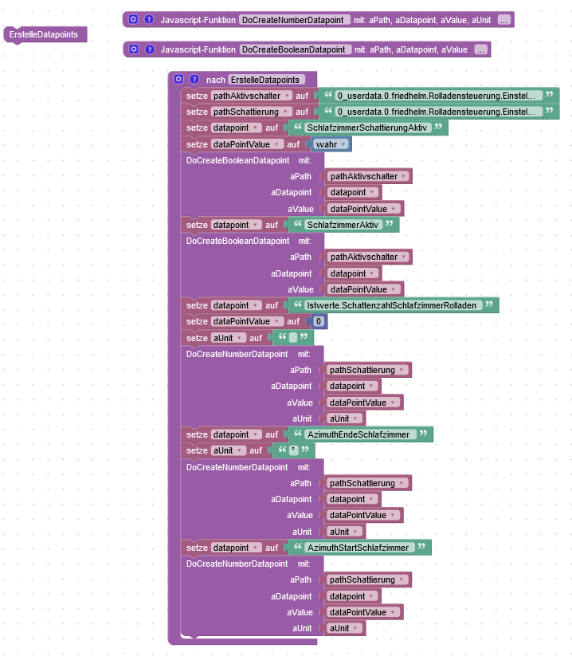Edit the SchlafzimmerSchattierungAktiv text value
This screenshot has width=572, height=656.
click(x=367, y=128)
